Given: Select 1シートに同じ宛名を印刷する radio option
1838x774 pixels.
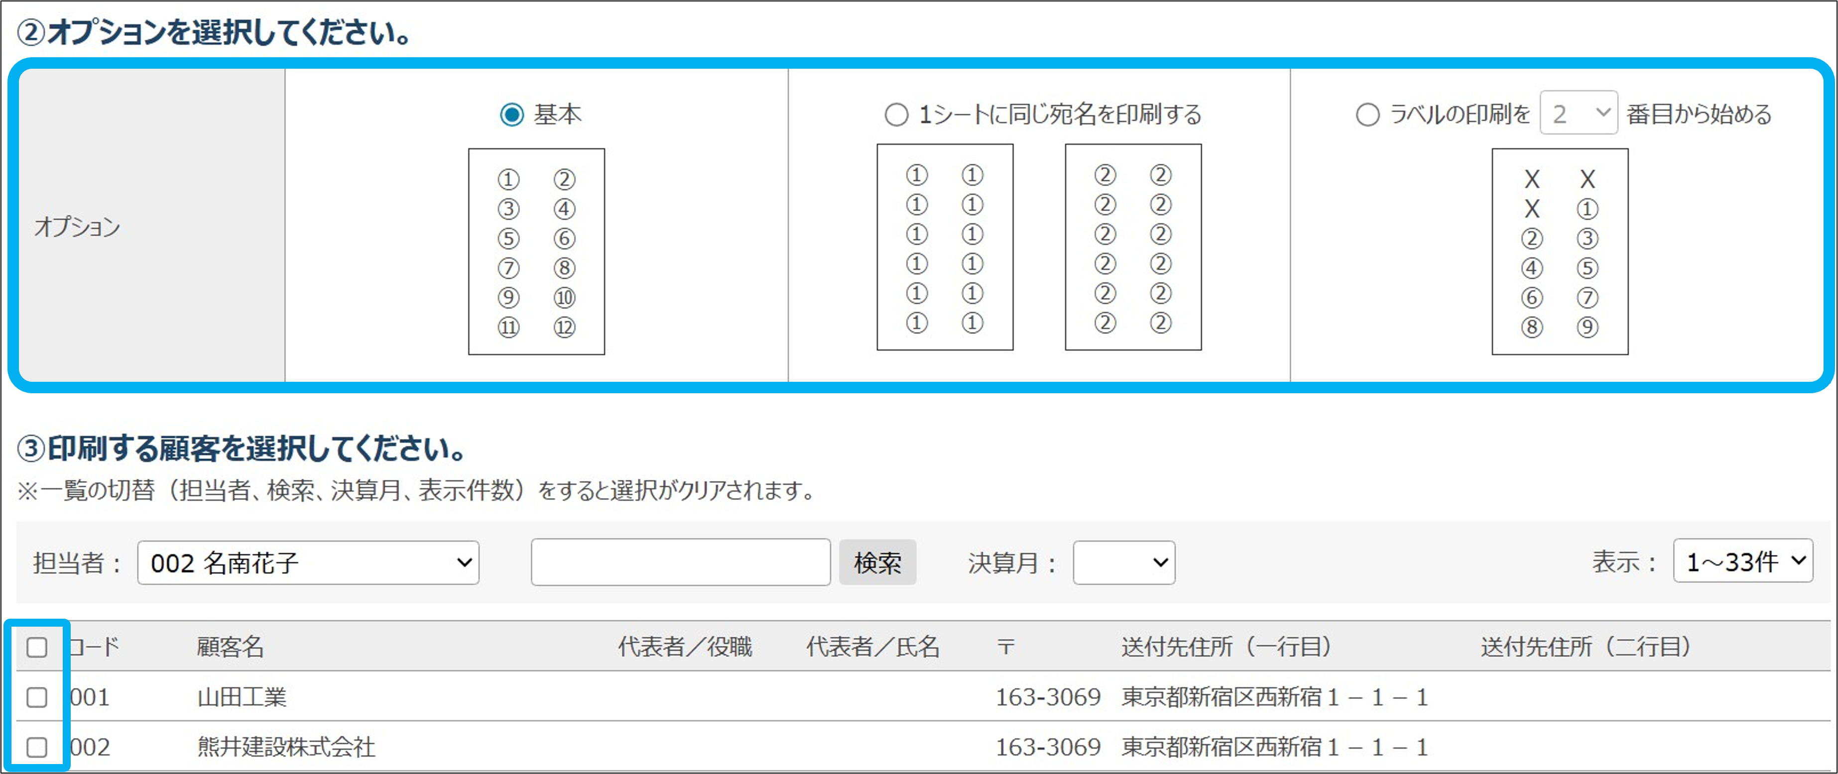Looking at the screenshot, I should click(x=896, y=115).
